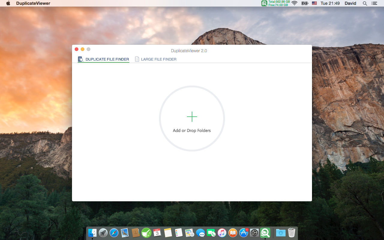The height and width of the screenshot is (240, 384).
Task: Click the Total 562.98 GB disk space text
Action: [279, 2]
